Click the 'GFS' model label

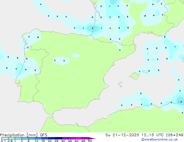44,135
